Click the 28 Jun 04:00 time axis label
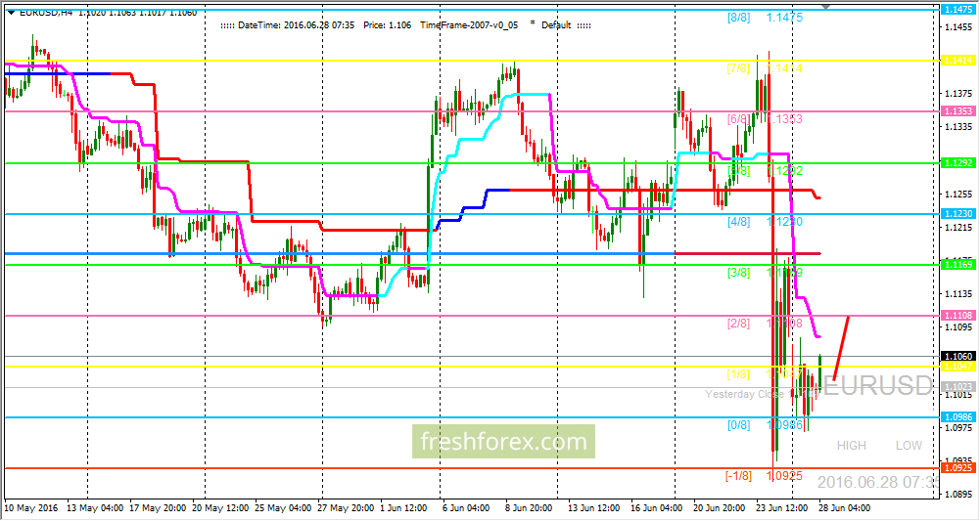Screen dimensions: 980x521 click(843, 508)
